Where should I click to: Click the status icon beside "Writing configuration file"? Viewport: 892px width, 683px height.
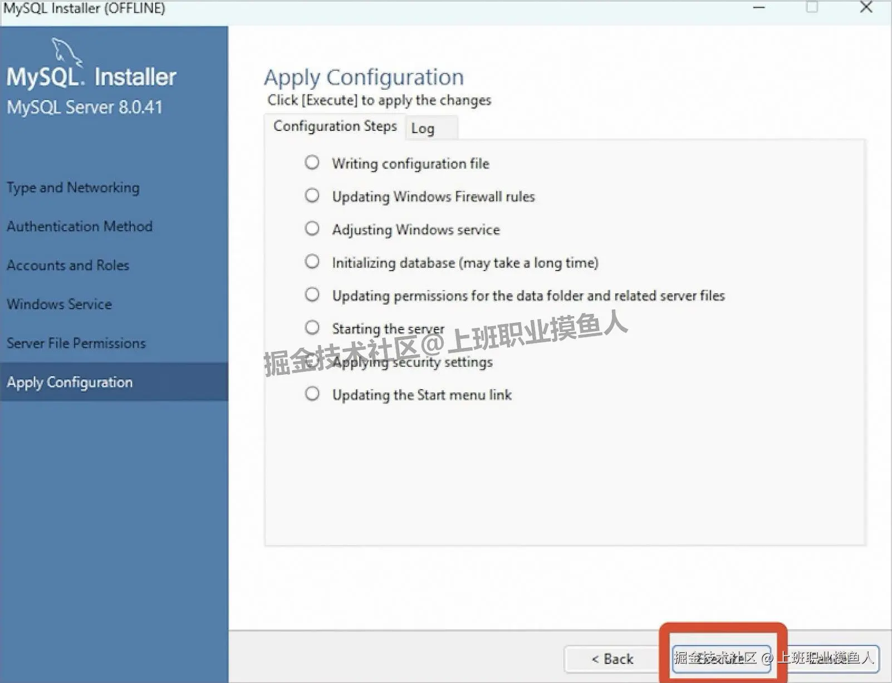pyautogui.click(x=312, y=162)
